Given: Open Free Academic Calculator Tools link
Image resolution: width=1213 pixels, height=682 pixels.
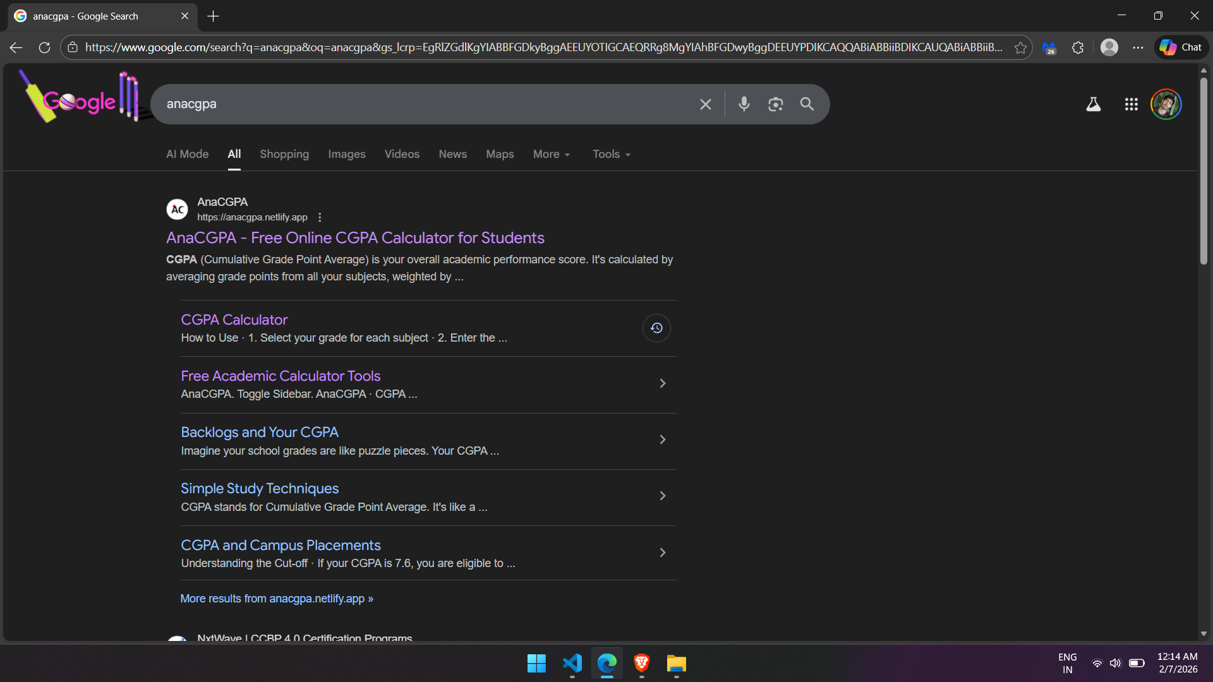Looking at the screenshot, I should pyautogui.click(x=281, y=376).
